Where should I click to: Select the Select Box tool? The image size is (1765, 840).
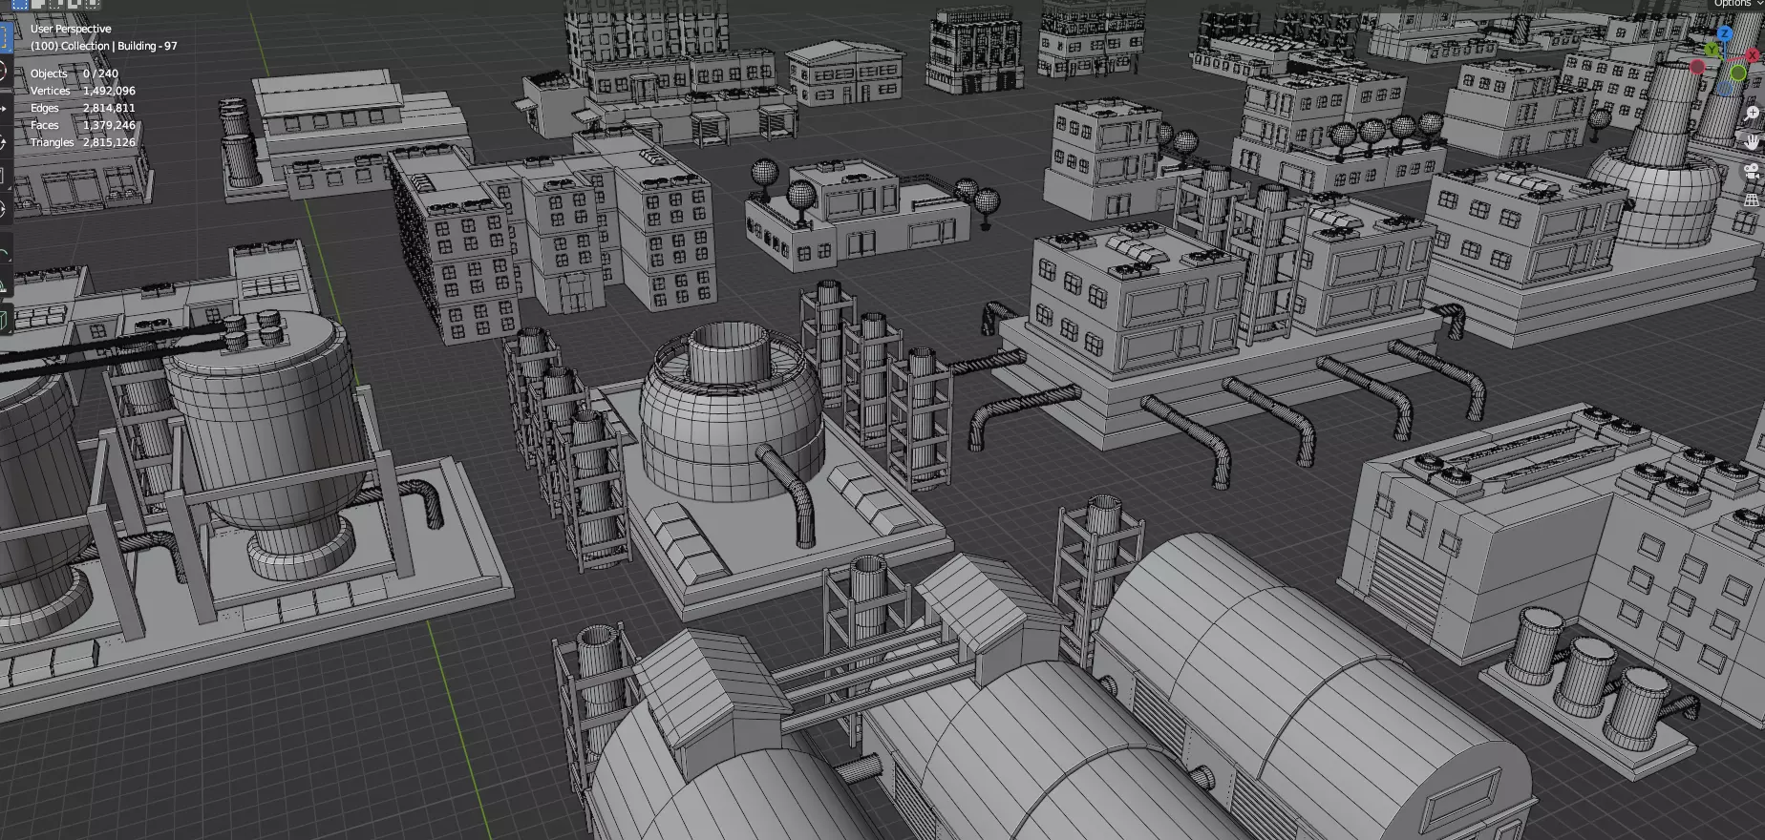pos(5,37)
